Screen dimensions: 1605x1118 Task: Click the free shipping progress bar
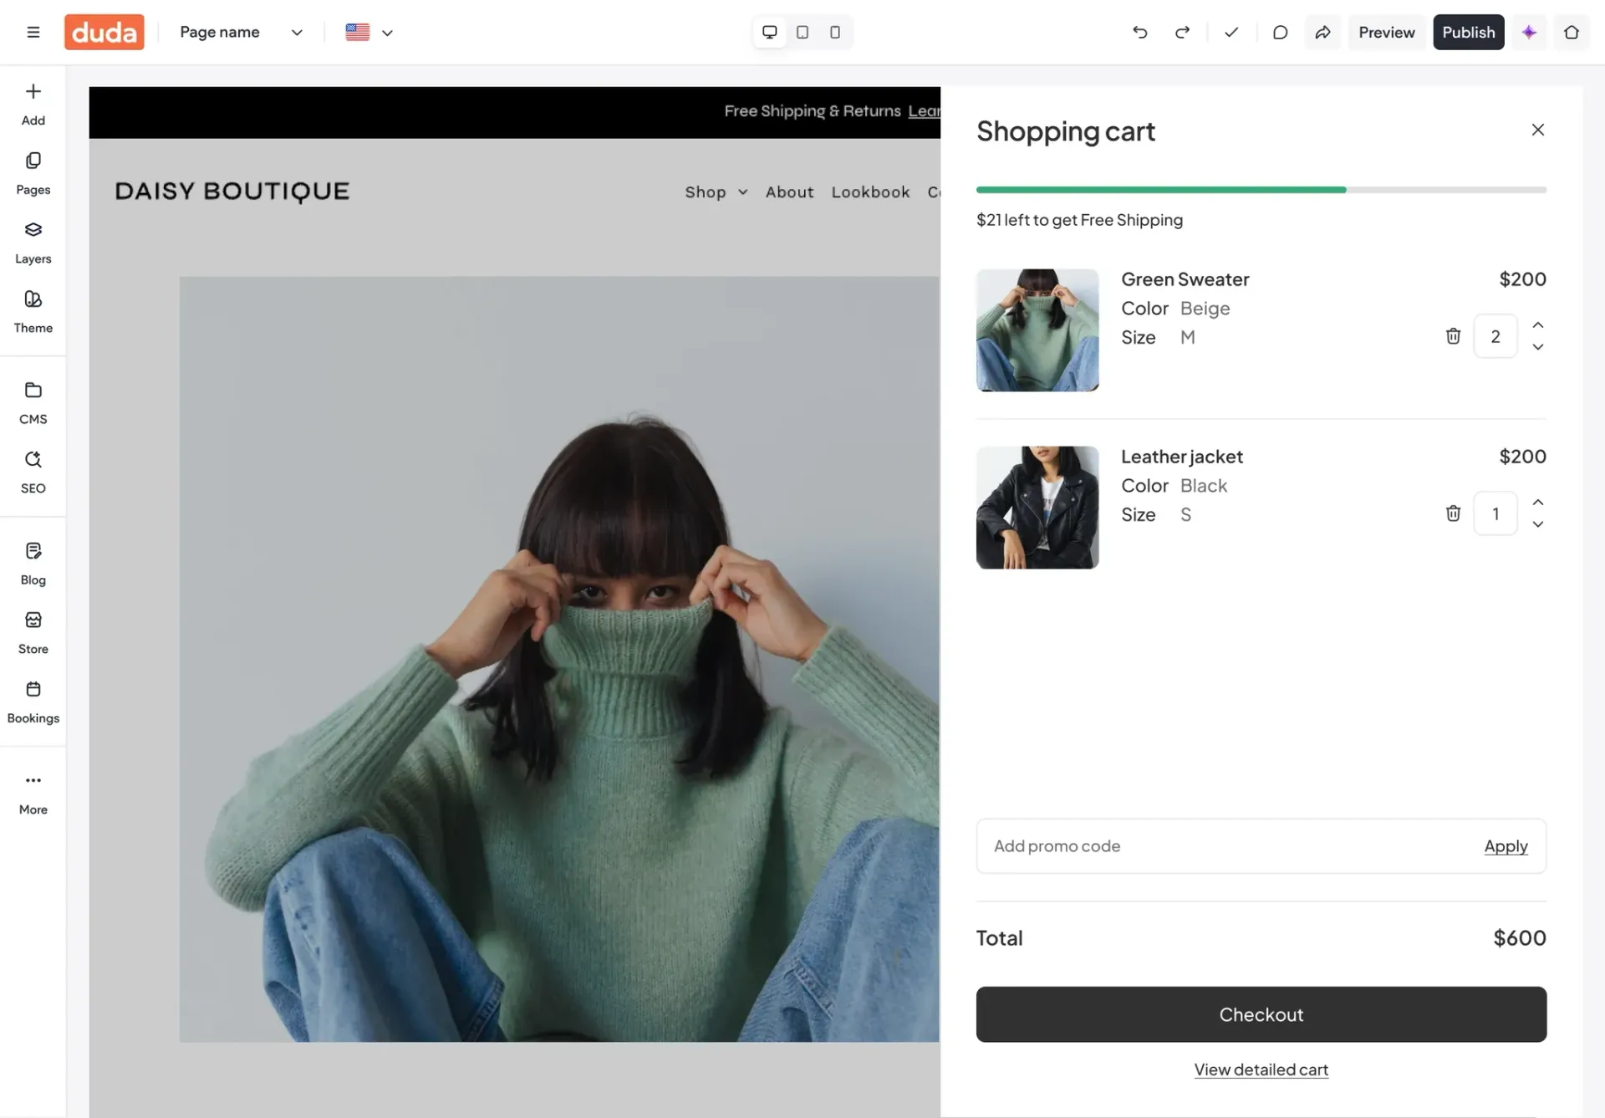[x=1261, y=190]
